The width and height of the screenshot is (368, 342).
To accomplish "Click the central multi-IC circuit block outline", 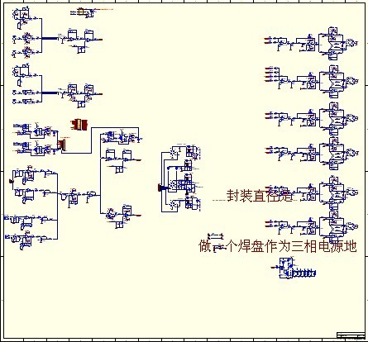I will pos(181,178).
